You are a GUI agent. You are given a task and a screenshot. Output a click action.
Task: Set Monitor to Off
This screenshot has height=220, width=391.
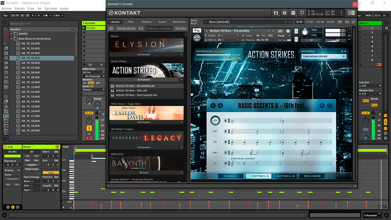click(98, 83)
